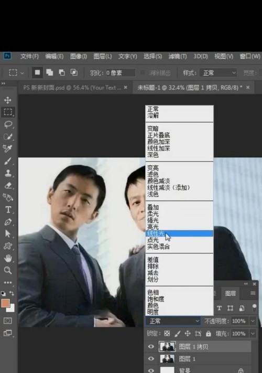Open the 滤镜(T) menu
Screen dimensions: 262x373
point(178,56)
